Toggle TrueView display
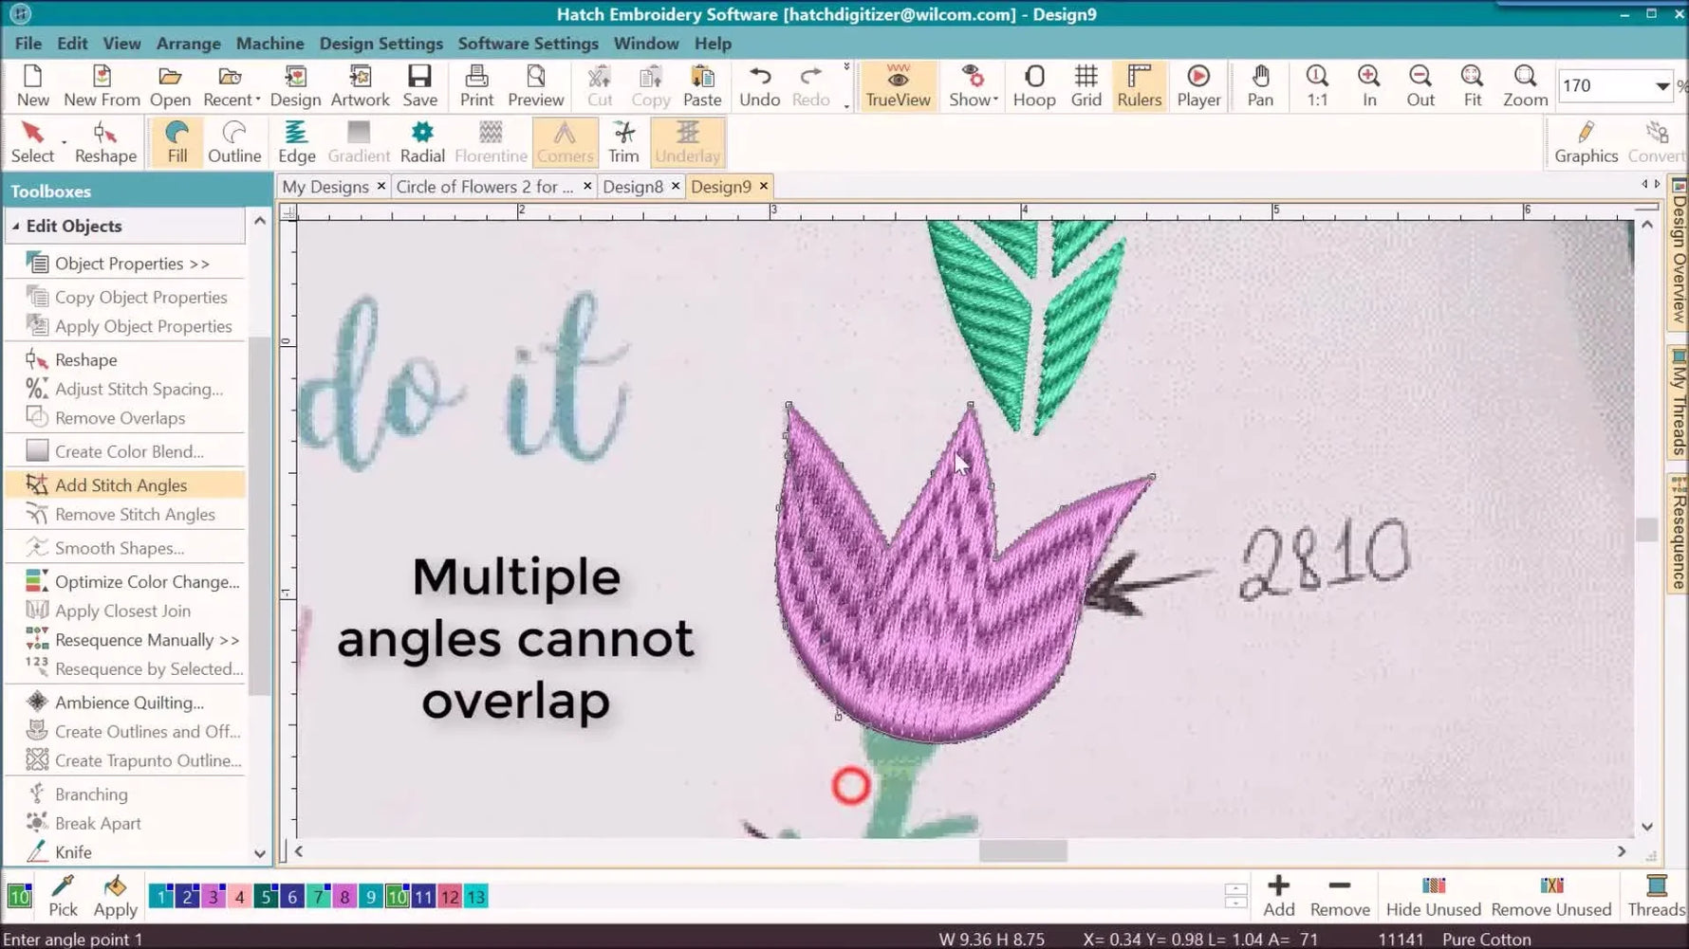 (898, 85)
